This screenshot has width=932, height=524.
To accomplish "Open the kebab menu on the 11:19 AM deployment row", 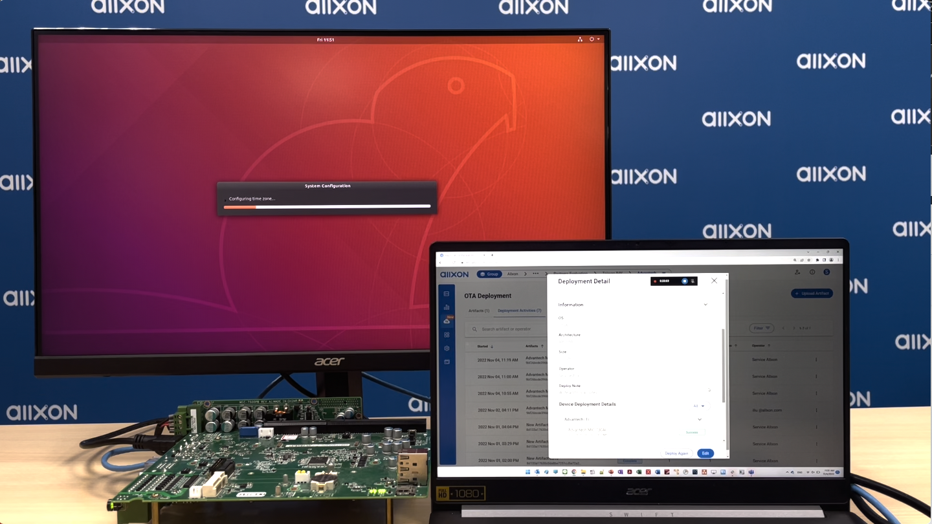I will click(x=816, y=360).
